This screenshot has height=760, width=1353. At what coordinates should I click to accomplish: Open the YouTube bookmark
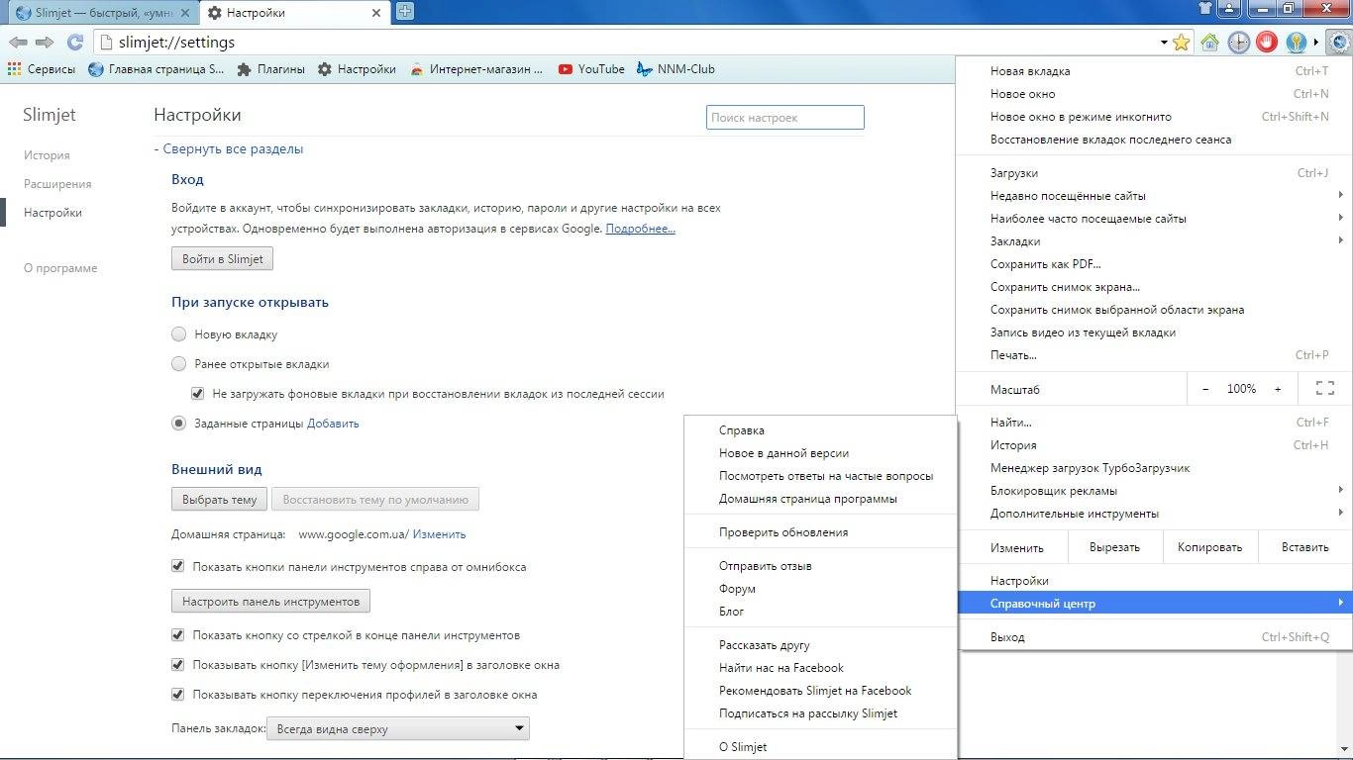tap(591, 69)
